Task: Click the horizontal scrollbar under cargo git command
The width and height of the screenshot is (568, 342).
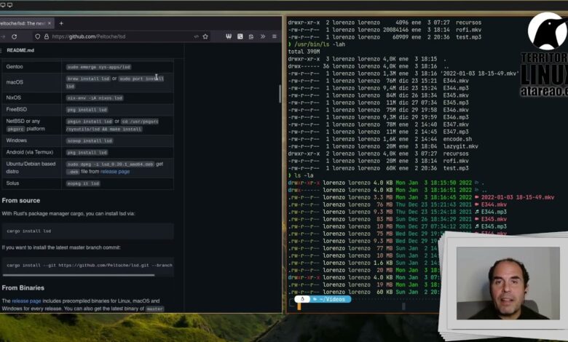Action: click(x=79, y=275)
